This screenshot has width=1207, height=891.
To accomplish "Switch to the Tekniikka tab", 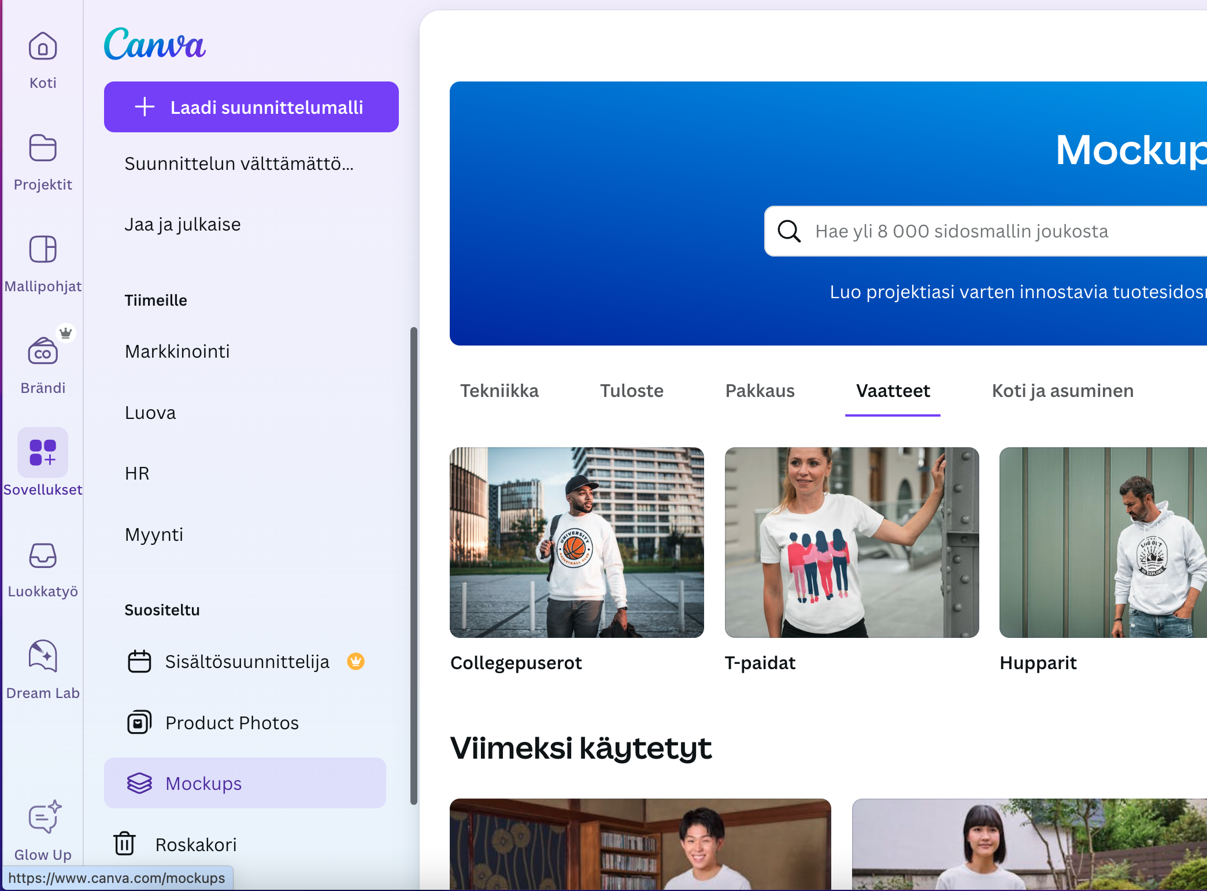I will (x=499, y=391).
